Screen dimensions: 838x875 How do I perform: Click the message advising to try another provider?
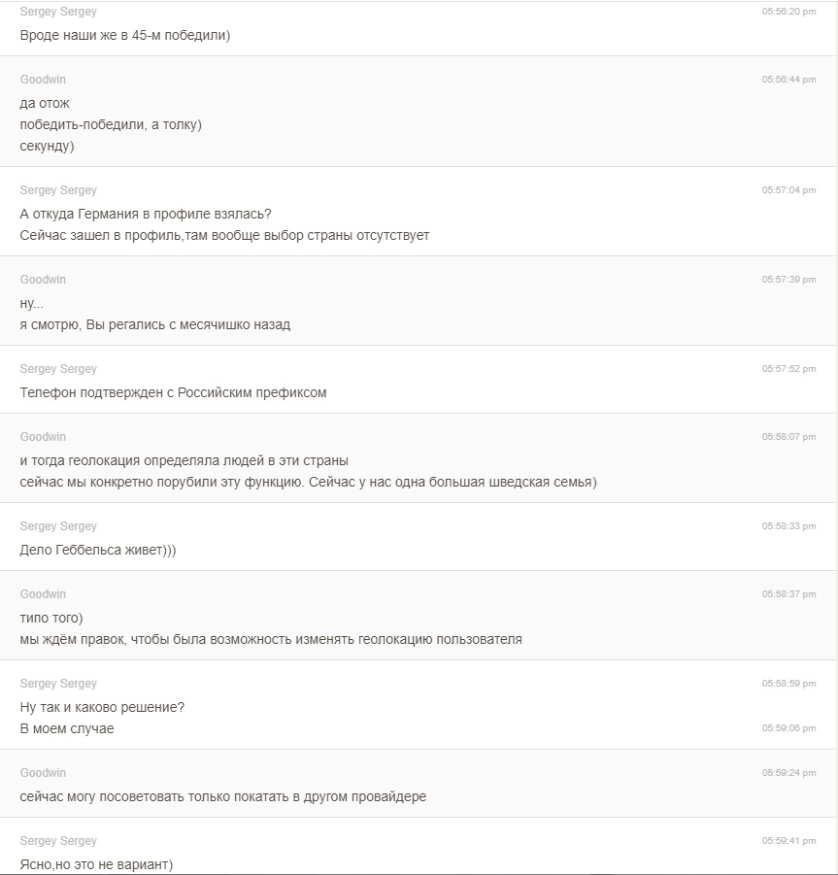223,796
